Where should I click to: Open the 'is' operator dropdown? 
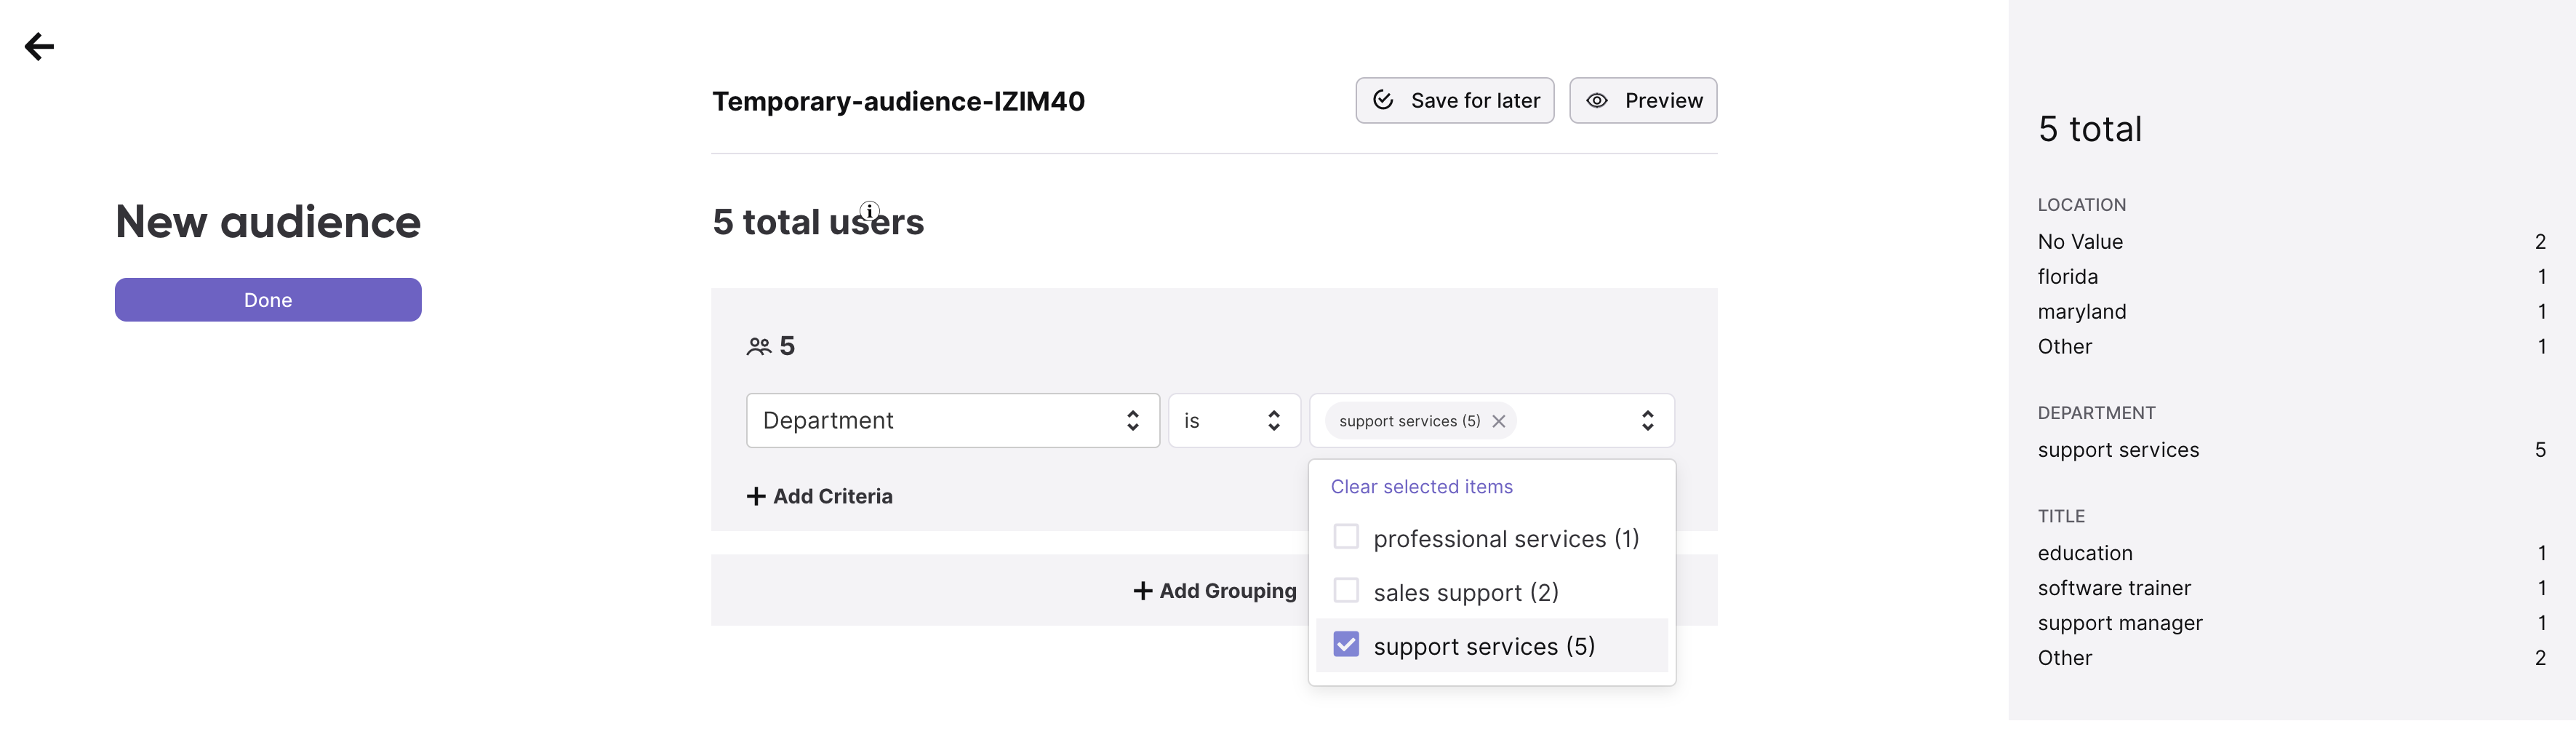pyautogui.click(x=1234, y=420)
